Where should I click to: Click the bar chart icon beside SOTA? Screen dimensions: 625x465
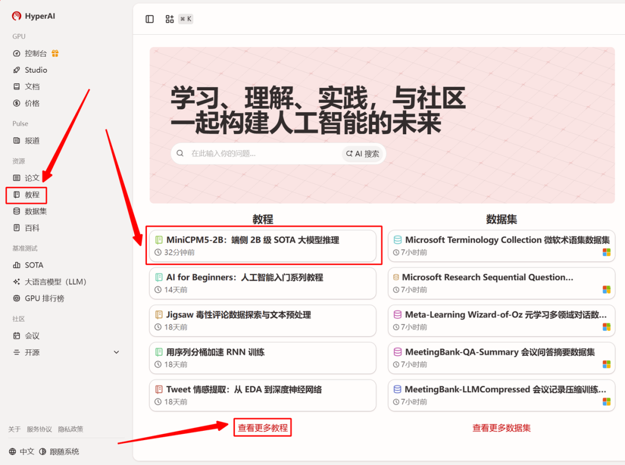(16, 265)
